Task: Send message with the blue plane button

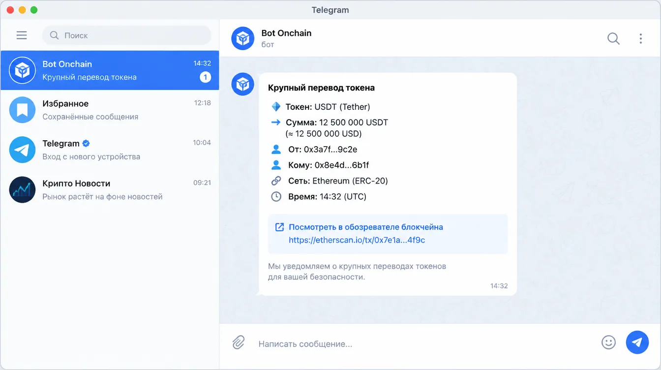Action: click(x=637, y=342)
